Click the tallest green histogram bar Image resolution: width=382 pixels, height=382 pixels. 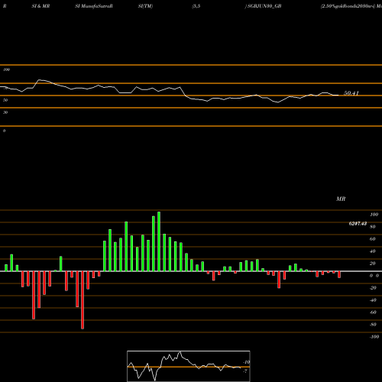pos(159,241)
